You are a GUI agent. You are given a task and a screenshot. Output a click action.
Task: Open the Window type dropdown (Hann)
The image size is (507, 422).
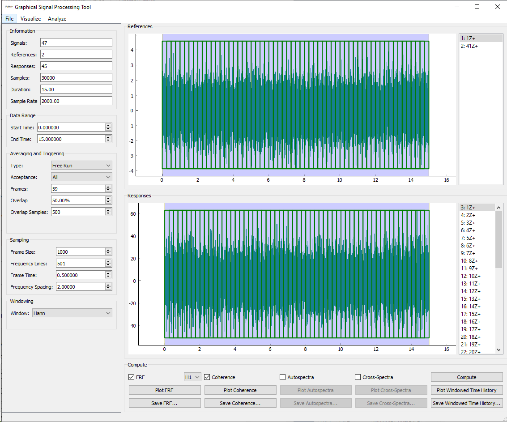pyautogui.click(x=72, y=313)
